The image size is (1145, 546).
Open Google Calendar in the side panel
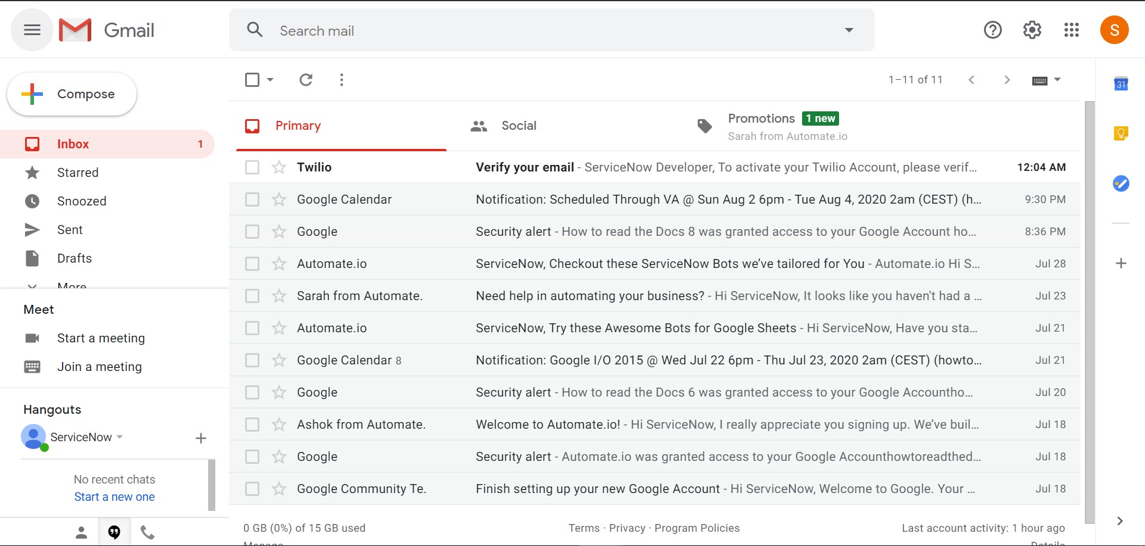[x=1122, y=83]
